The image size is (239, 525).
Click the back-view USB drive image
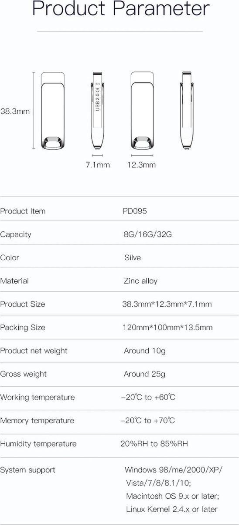143,111
